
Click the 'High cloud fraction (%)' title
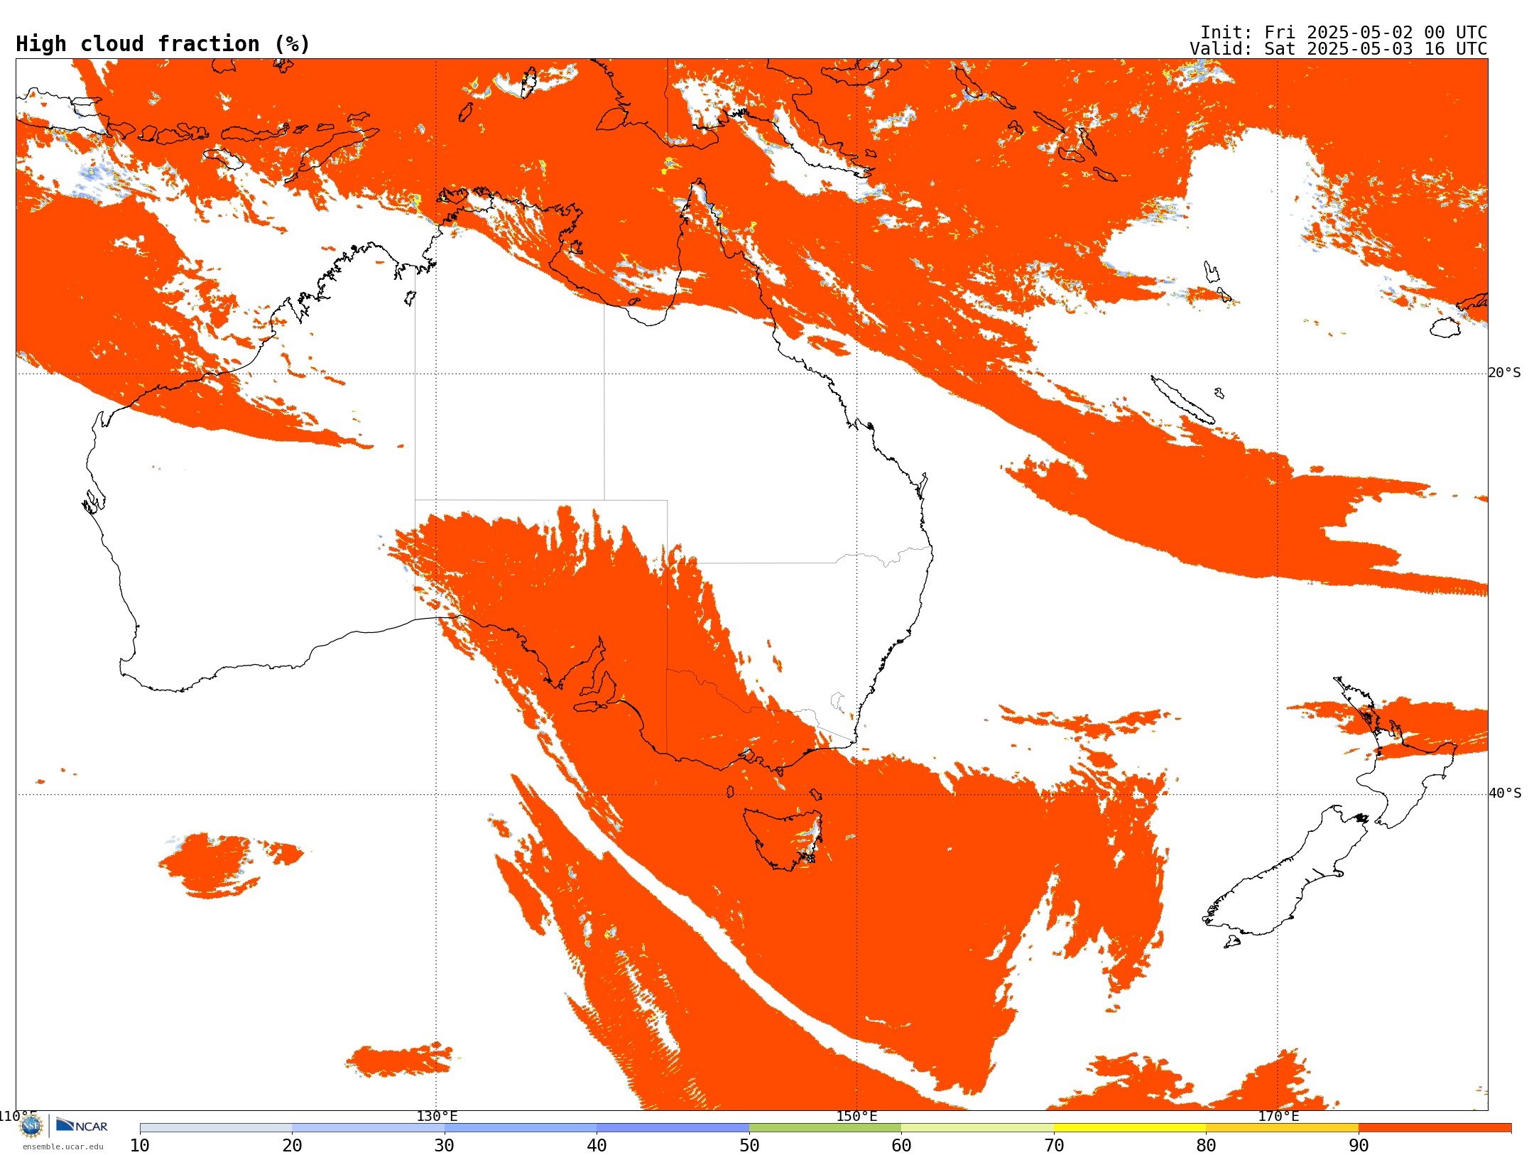pos(163,44)
